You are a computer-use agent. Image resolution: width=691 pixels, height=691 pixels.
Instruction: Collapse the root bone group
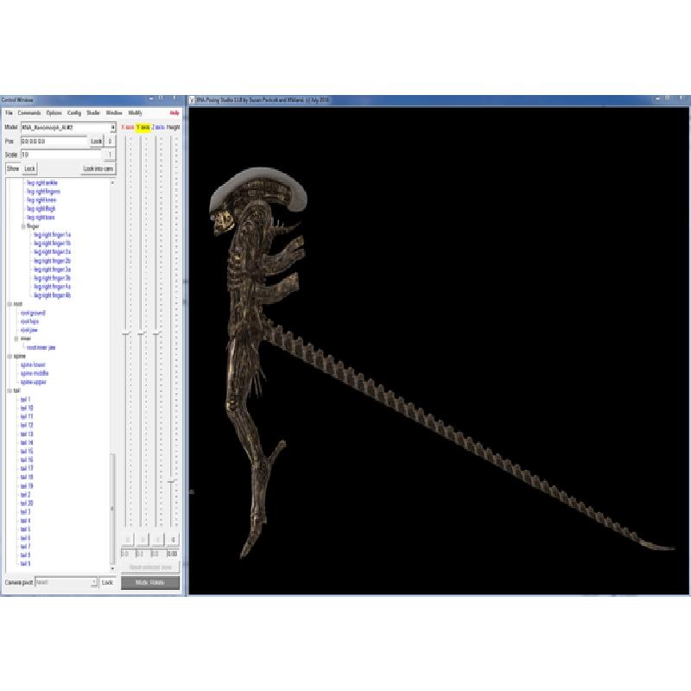point(10,305)
